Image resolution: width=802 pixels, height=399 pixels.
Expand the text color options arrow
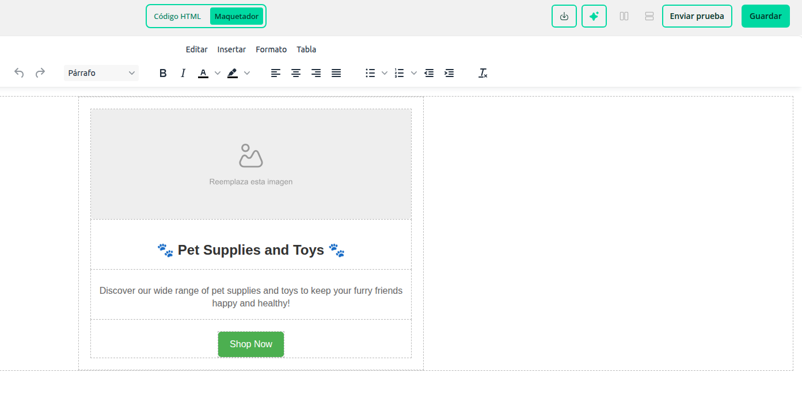click(218, 73)
